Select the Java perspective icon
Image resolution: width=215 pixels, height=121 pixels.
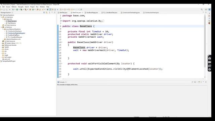point(209,9)
